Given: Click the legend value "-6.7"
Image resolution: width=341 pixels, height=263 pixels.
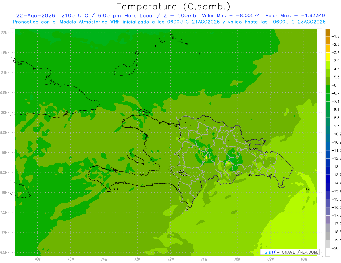Looking at the screenshot, I should (x=336, y=93).
